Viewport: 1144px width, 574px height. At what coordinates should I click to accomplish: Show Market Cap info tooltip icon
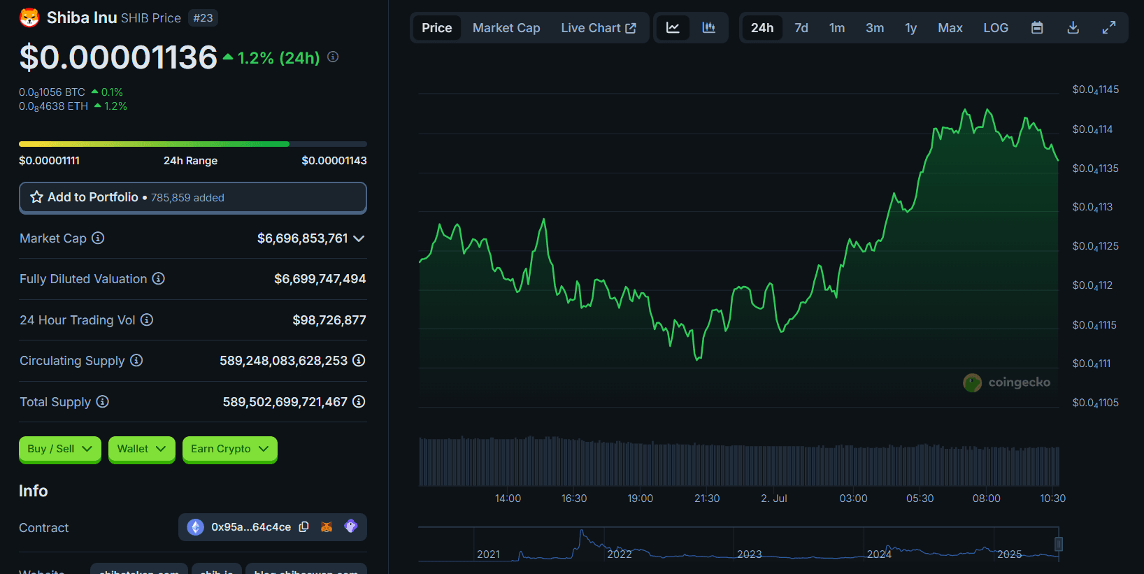[98, 238]
